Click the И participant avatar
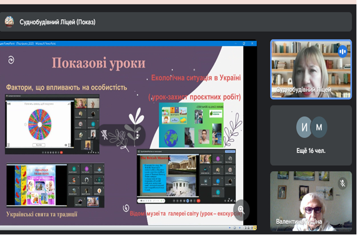357x235 pixels. click(305, 127)
